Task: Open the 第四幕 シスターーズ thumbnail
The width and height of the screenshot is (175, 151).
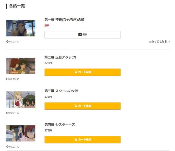Action: tap(21, 133)
